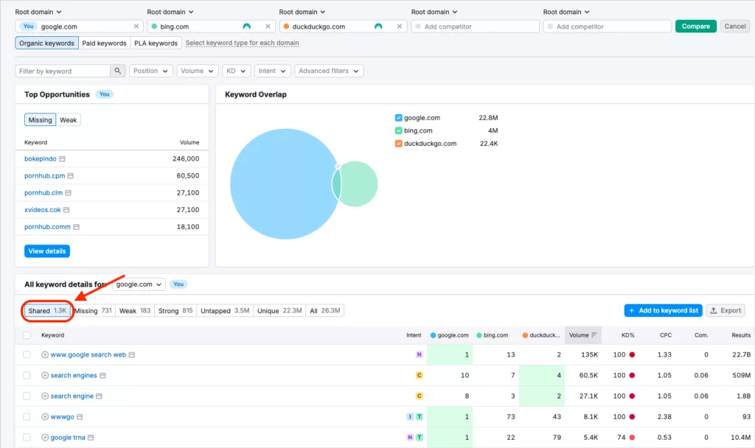755x448 pixels.
Task: Open SERP icon next to pornhub.cpm
Action: [71, 175]
